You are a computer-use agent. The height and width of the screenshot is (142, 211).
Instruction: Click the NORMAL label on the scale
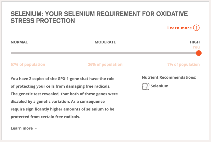19,42
